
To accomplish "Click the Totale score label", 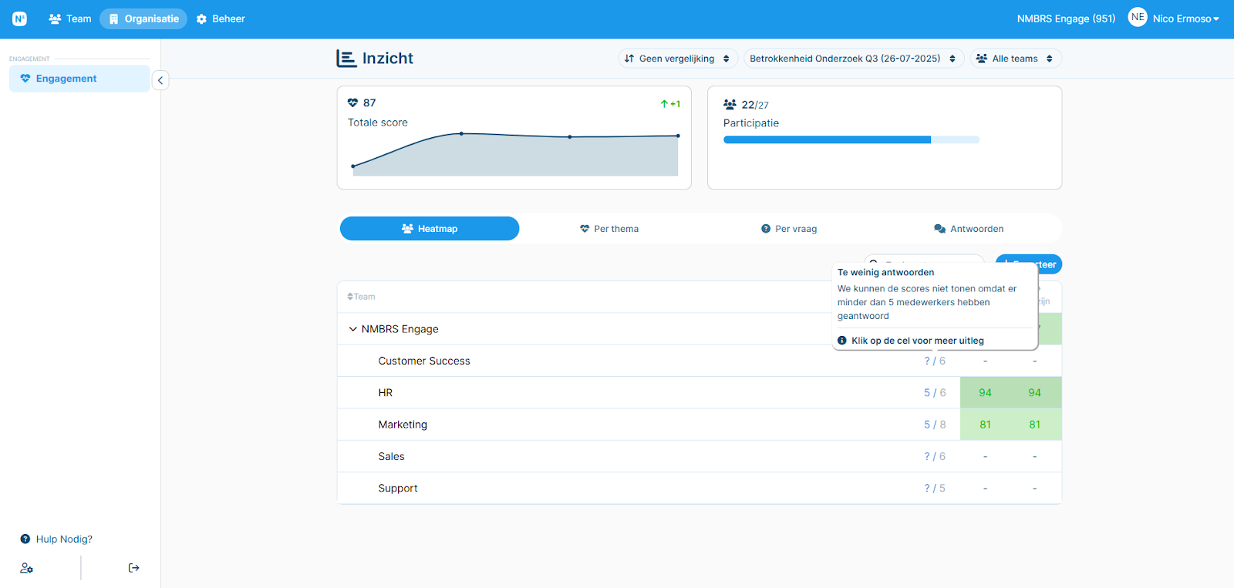I will coord(377,123).
